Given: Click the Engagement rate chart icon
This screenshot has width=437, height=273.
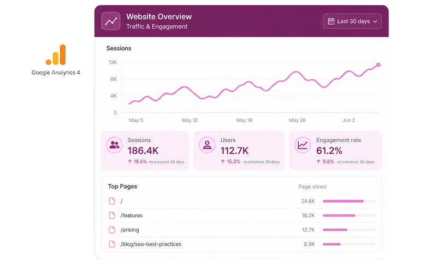Looking at the screenshot, I should [x=303, y=145].
